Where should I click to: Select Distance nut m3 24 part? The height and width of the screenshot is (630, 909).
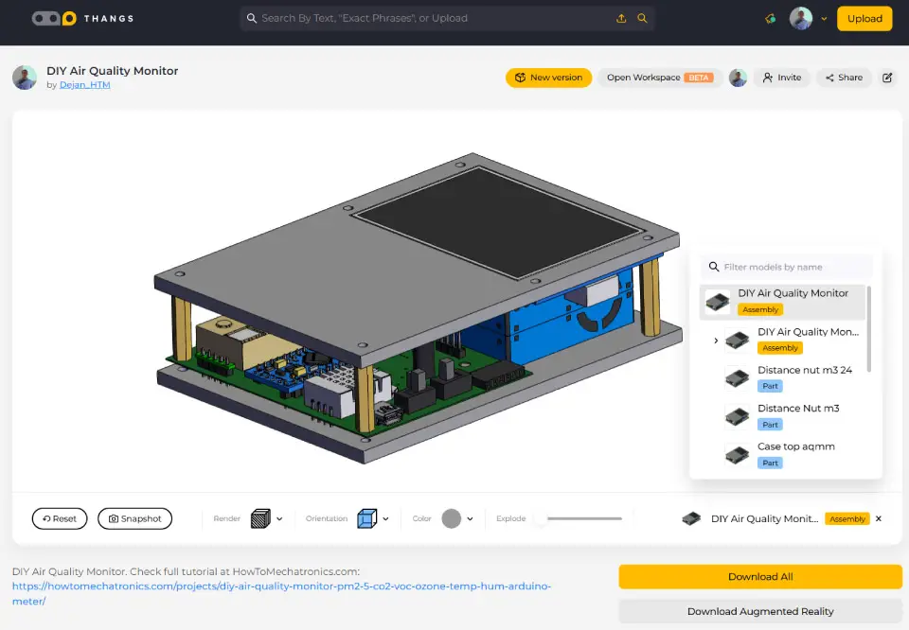click(x=804, y=370)
